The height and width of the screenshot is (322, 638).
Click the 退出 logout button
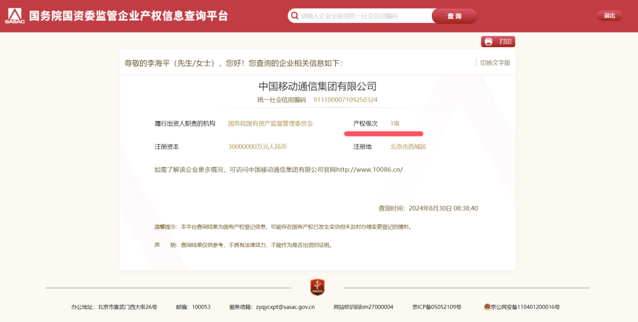coord(610,16)
